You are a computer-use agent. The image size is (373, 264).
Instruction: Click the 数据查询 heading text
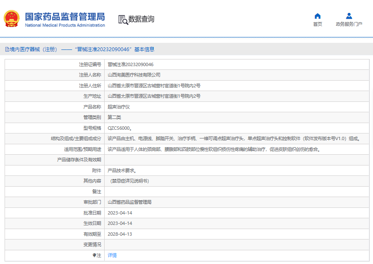141,19
